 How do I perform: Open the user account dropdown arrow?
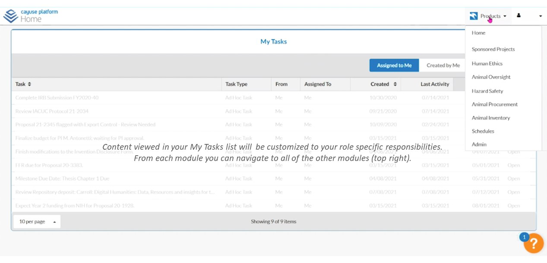point(541,16)
